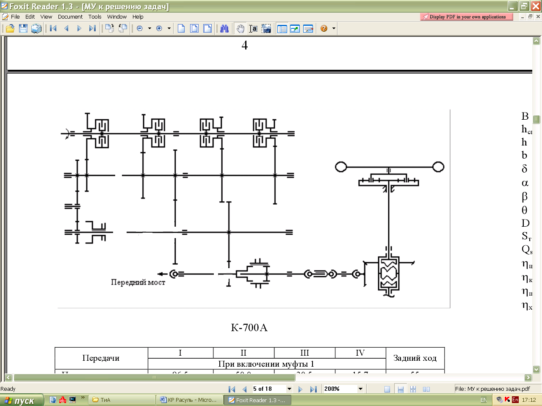This screenshot has width=542, height=406.
Task: Select the Snapshot camera tool
Action: click(x=266, y=28)
